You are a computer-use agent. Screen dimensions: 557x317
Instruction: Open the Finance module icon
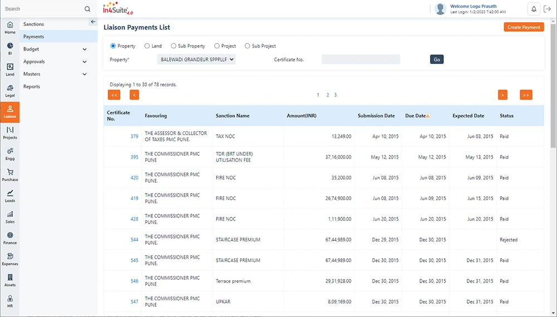[x=10, y=238]
